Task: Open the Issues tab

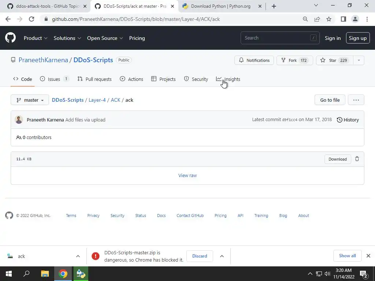Action: pyautogui.click(x=55, y=79)
